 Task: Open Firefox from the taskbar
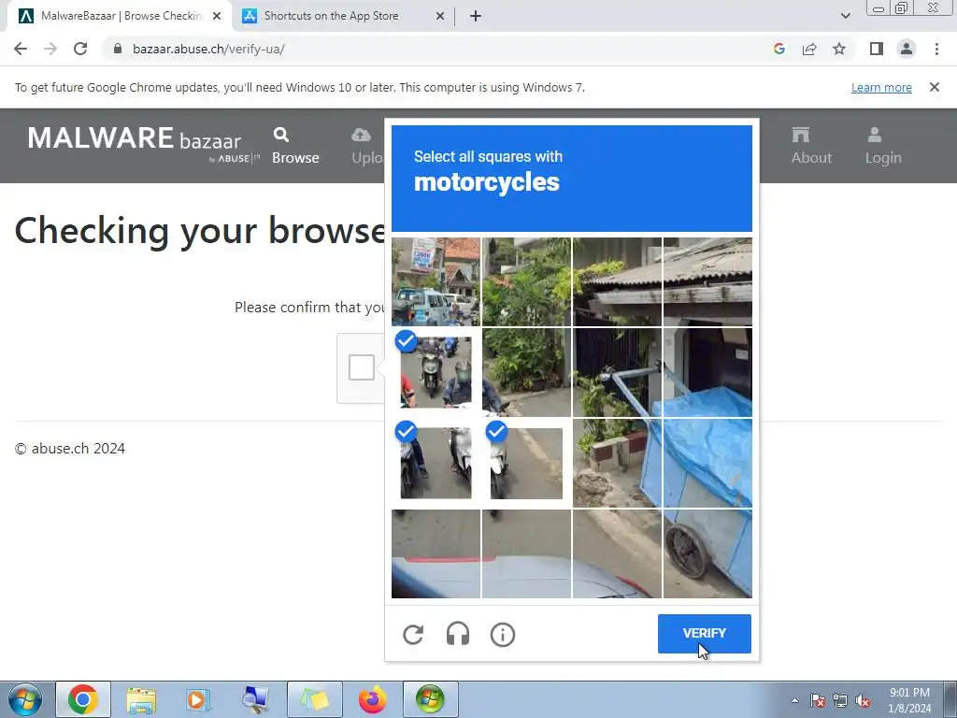pos(373,699)
